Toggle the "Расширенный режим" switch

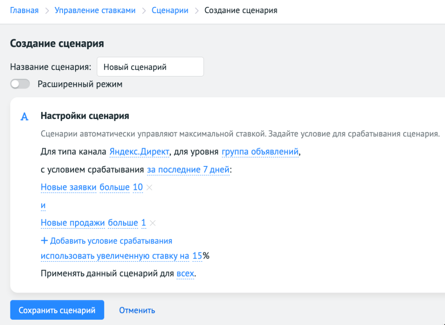[x=20, y=83]
